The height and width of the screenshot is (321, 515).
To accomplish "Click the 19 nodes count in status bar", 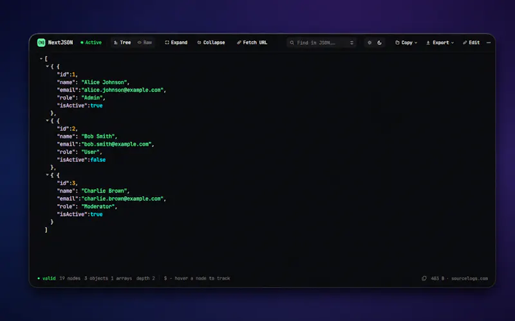I will tap(70, 279).
